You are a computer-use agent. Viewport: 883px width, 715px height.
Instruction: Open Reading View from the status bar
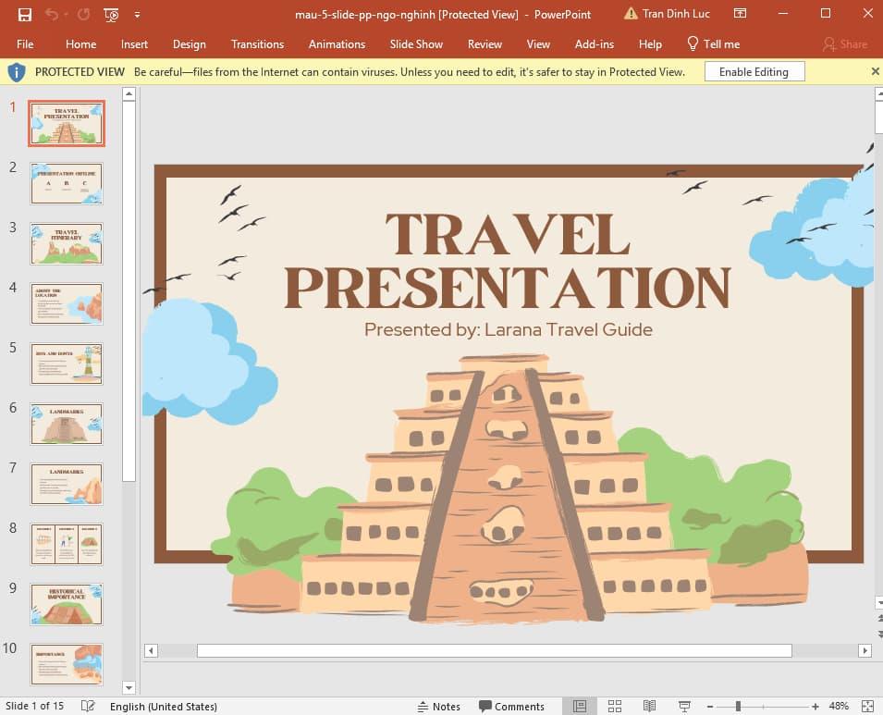(649, 706)
